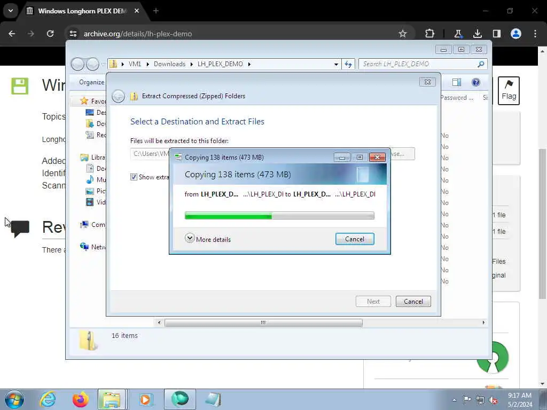The width and height of the screenshot is (547, 410).
Task: Cancel the copying of 138 items
Action: coord(355,239)
